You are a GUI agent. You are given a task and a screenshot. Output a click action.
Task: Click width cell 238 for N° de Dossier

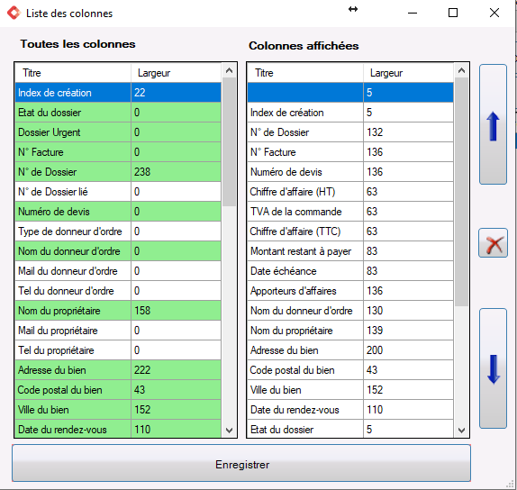(x=176, y=172)
